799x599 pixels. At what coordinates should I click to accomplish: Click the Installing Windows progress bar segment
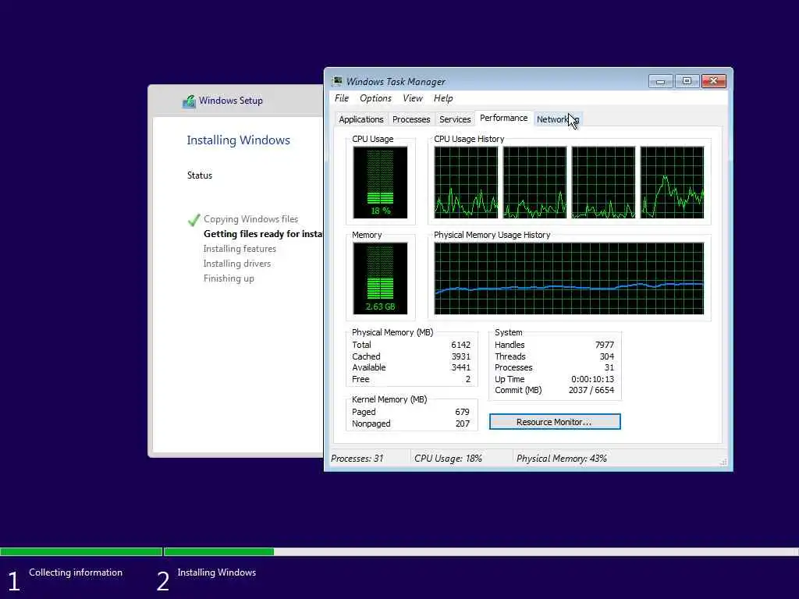(x=481, y=551)
